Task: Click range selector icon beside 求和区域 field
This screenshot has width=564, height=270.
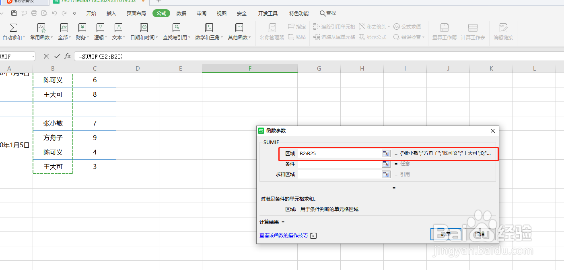Action: pyautogui.click(x=386, y=174)
